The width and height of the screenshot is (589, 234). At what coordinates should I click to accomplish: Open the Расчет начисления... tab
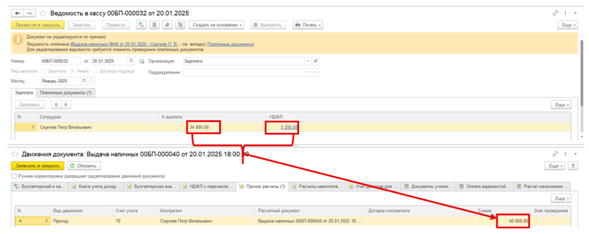coord(542,186)
